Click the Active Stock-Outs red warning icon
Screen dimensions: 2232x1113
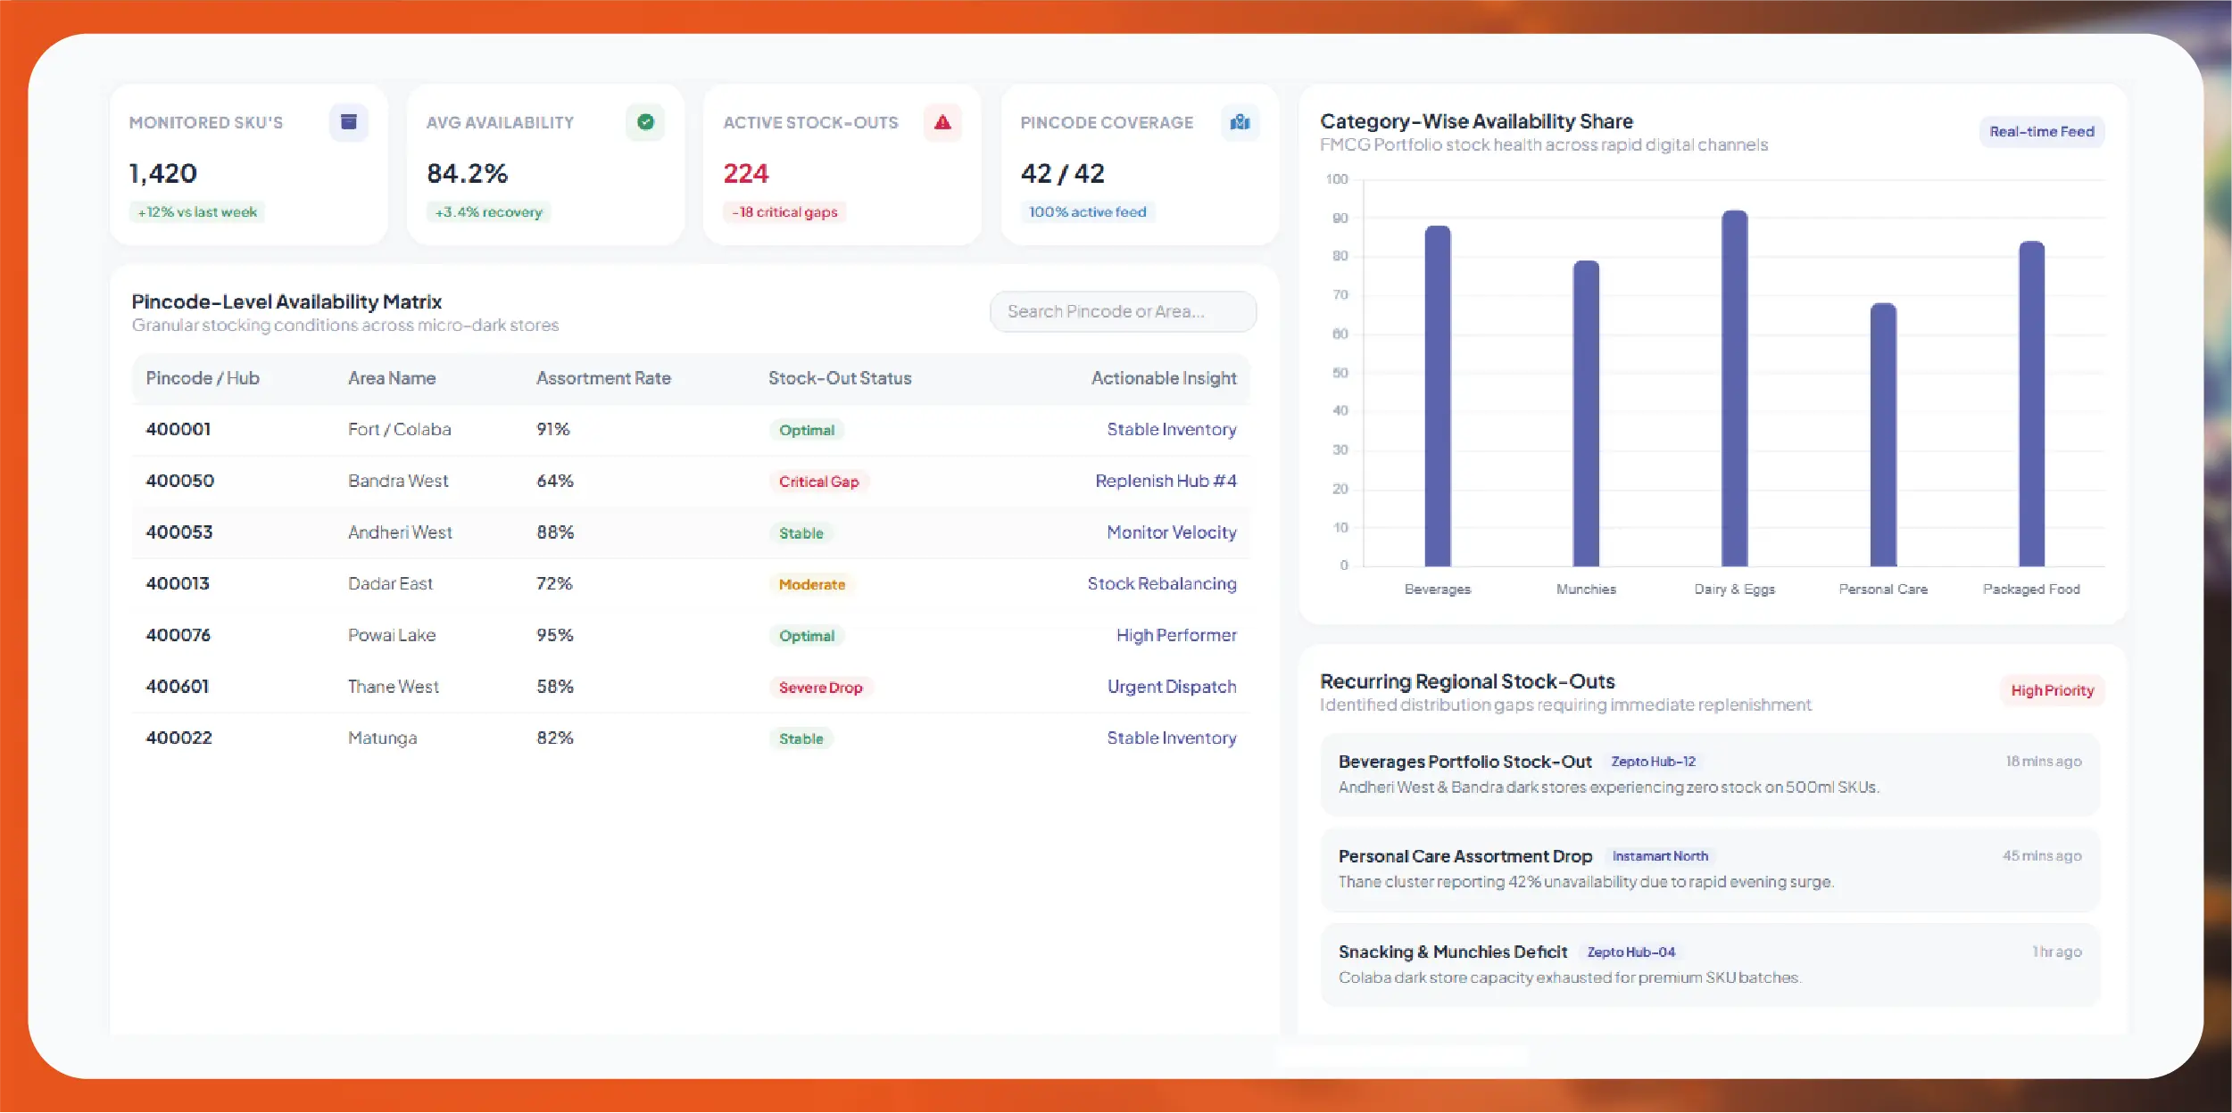[942, 122]
